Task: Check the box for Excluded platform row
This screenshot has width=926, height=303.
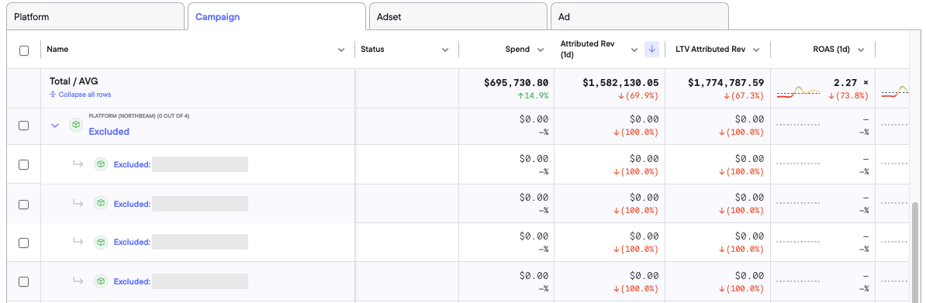Action: [23, 126]
